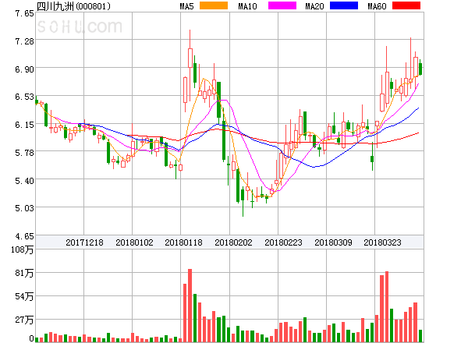
Task: Click the 6.15 price axis label
Action: tap(24, 125)
